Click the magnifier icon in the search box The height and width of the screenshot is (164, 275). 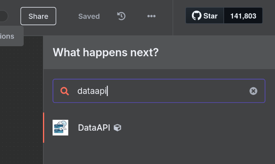pos(65,91)
